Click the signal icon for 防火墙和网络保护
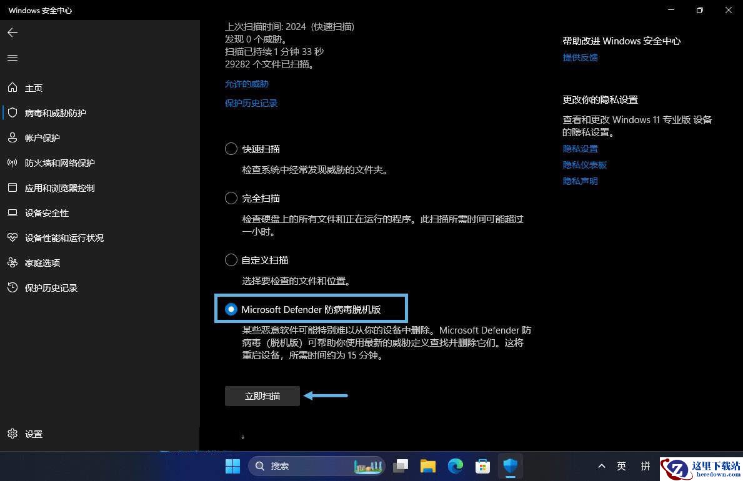Viewport: 743px width, 481px height. tap(12, 163)
